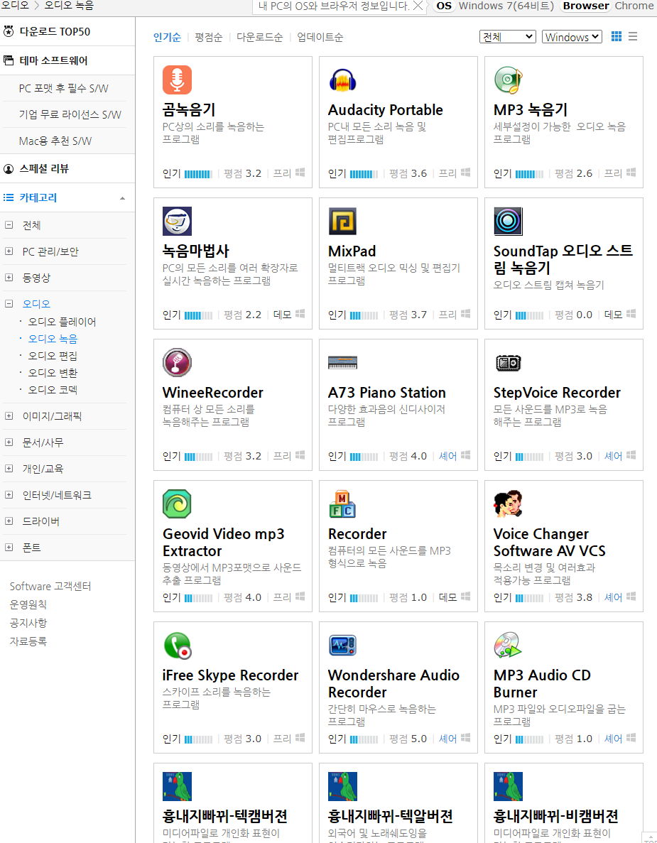Open the Windows platform dropdown
The height and width of the screenshot is (843, 657).
(572, 36)
